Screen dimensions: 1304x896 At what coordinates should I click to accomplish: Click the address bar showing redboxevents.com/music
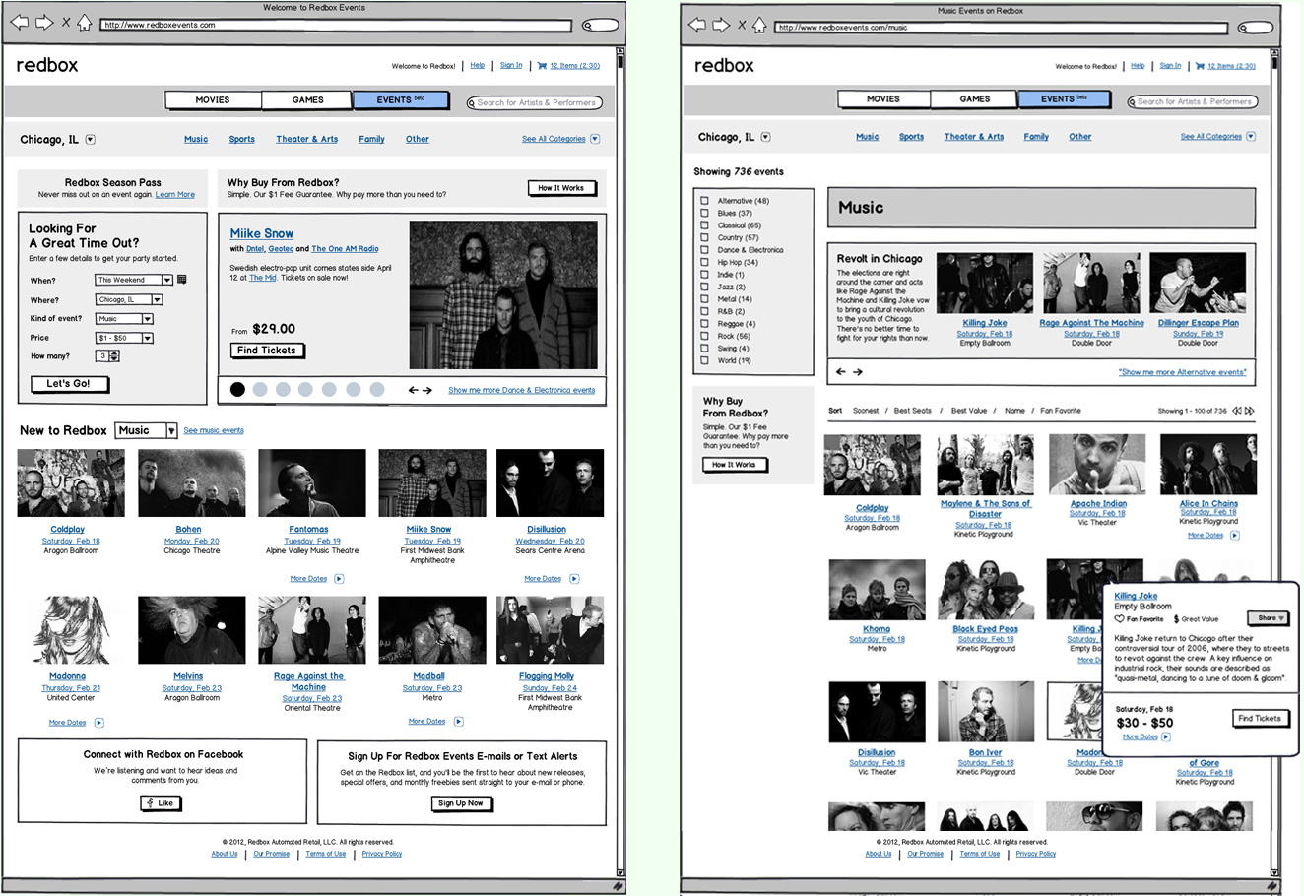tap(1002, 27)
